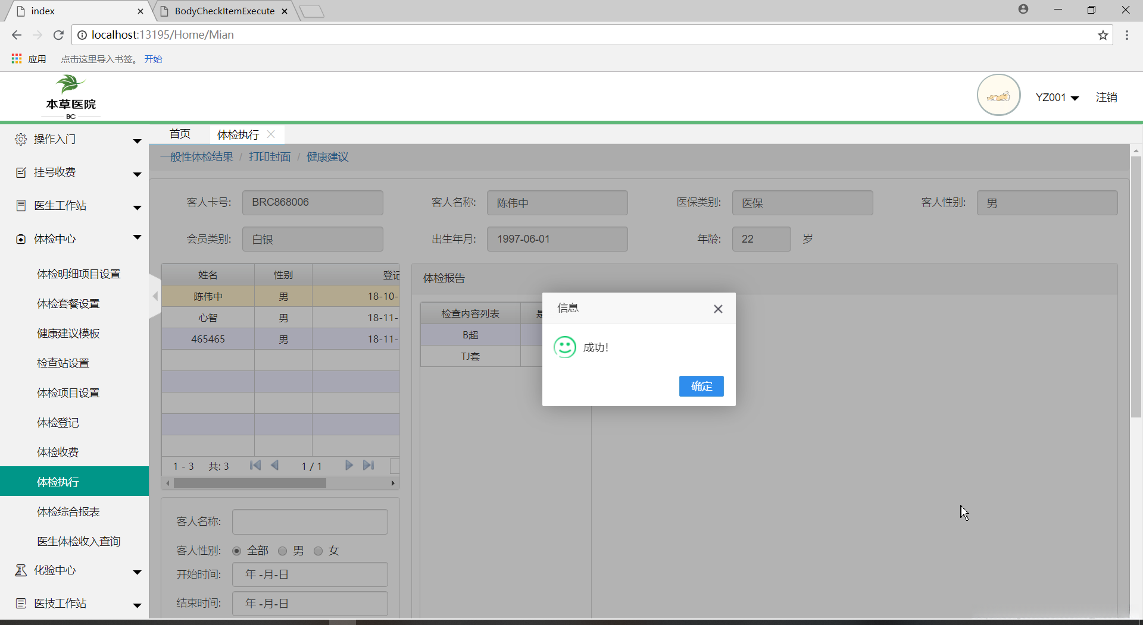1143x625 pixels.
Task: Collapse the left panel with the arrow handle
Action: pos(155,296)
